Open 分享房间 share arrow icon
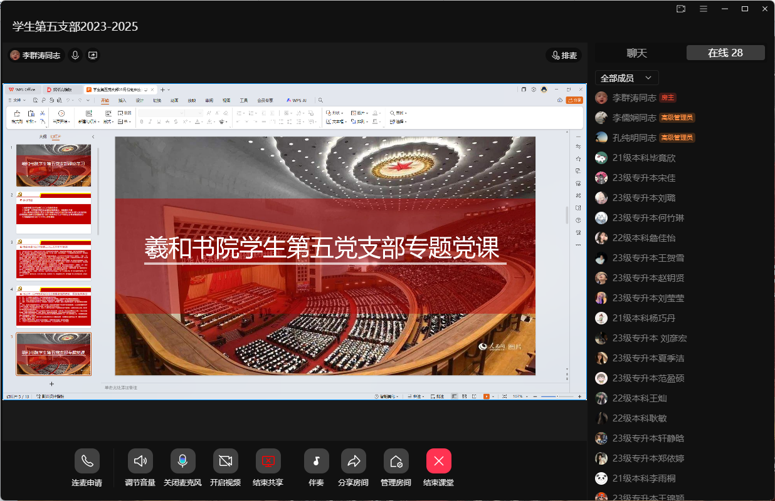Image resolution: width=775 pixels, height=501 pixels. click(353, 462)
